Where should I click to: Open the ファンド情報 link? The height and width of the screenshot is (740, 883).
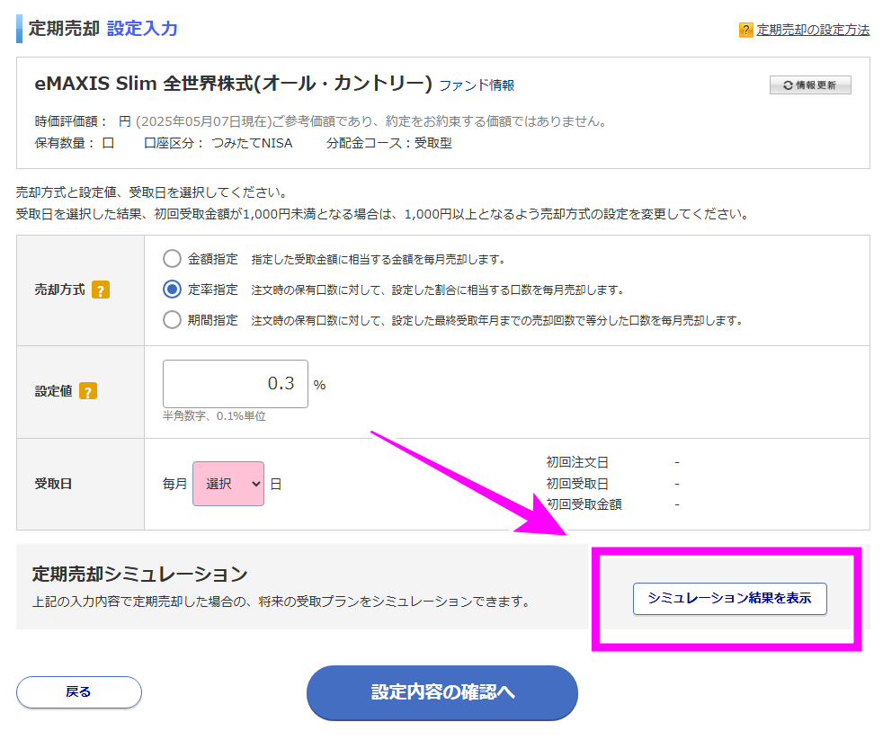[477, 85]
